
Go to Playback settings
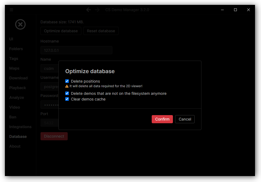coord(17,87)
